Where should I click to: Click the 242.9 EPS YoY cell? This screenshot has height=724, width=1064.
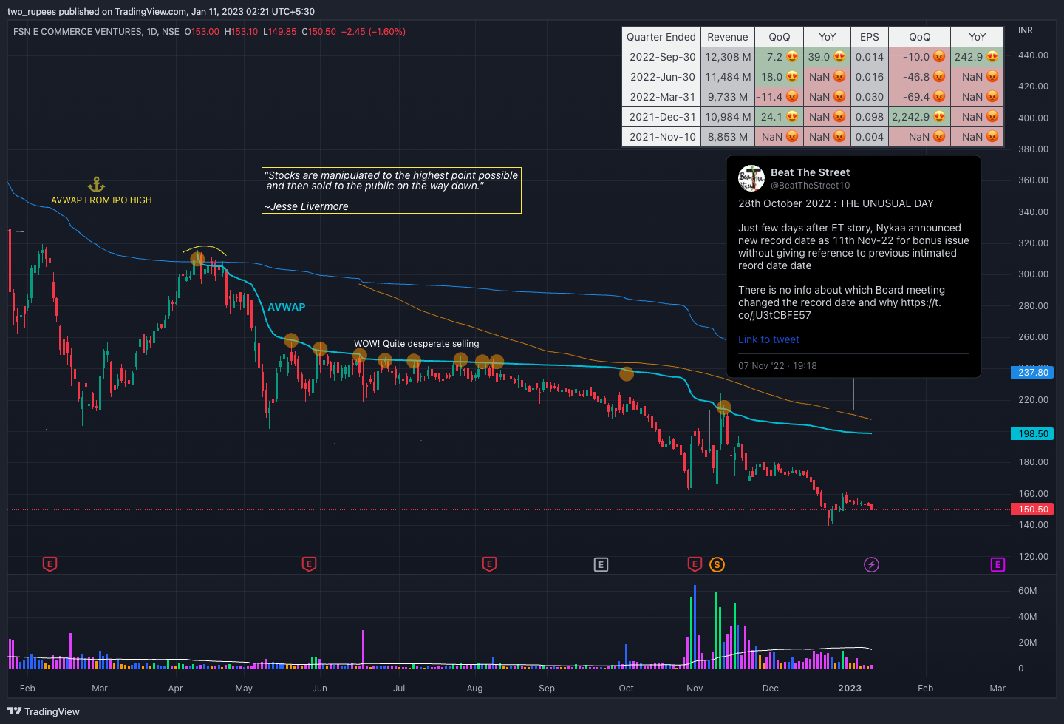coord(977,57)
